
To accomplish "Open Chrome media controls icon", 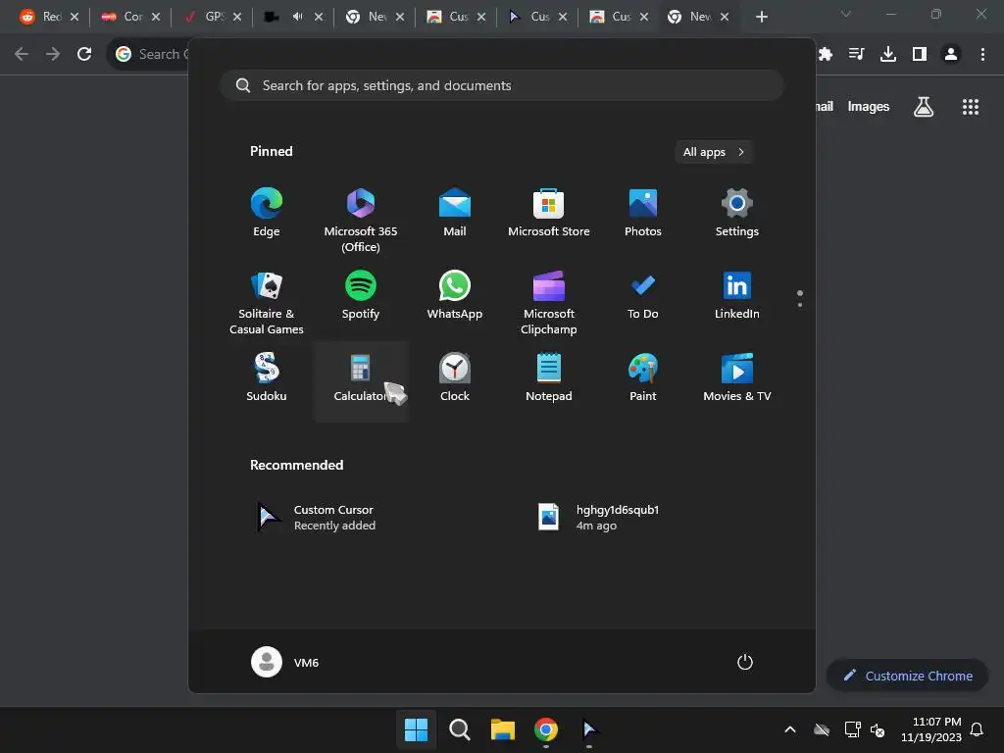I will pyautogui.click(x=856, y=54).
